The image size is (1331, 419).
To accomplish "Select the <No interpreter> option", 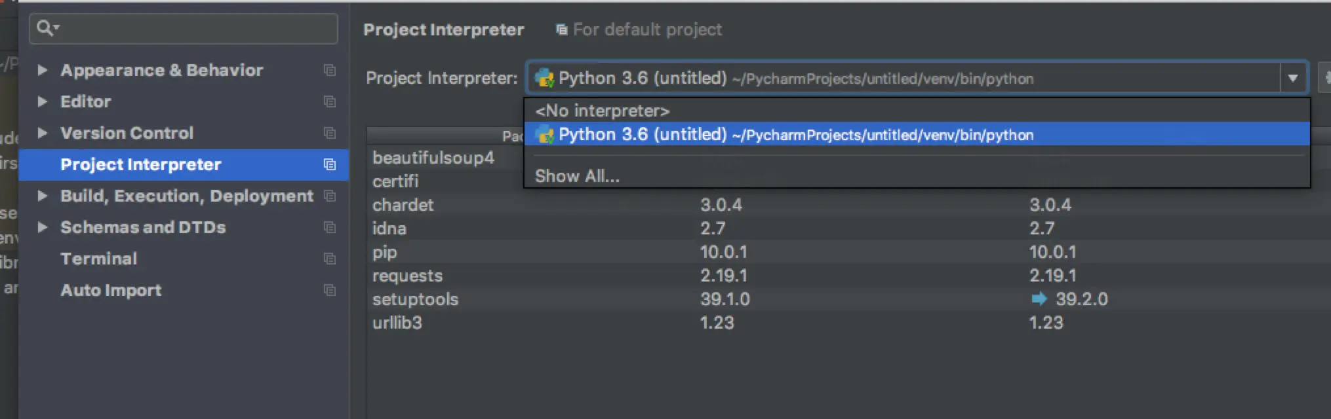I will coord(602,111).
